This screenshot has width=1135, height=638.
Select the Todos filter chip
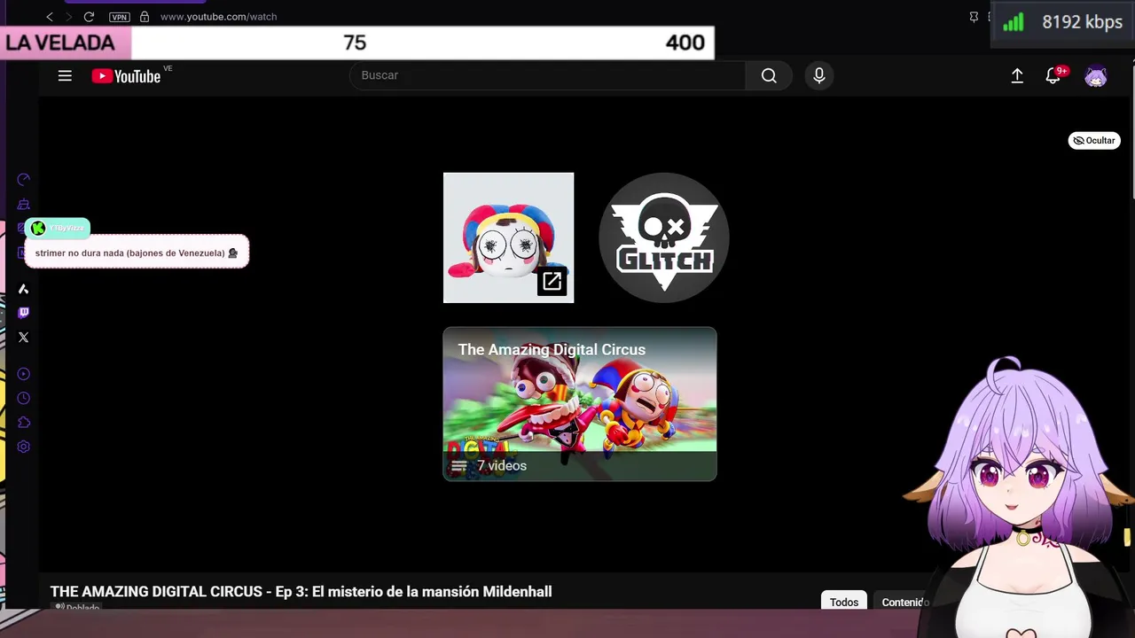844,602
